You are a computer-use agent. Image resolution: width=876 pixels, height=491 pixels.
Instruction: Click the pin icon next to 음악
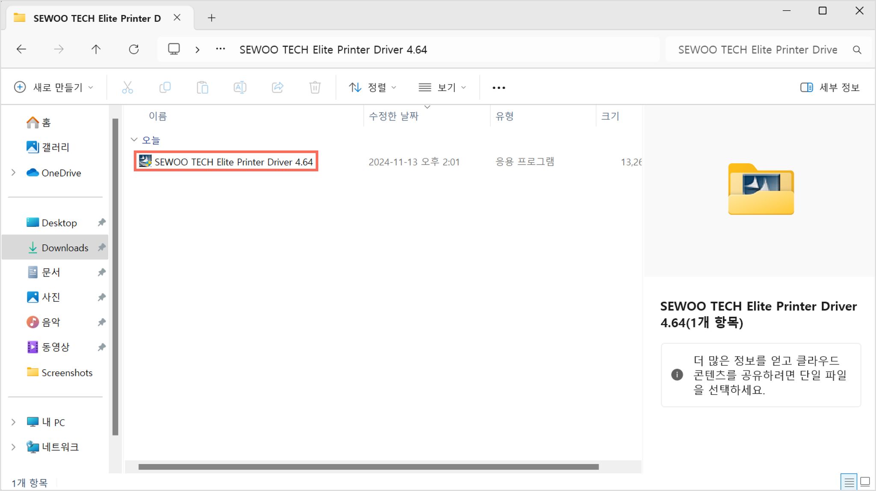101,322
